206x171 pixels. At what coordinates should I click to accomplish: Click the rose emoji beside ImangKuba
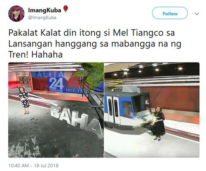tap(66, 9)
